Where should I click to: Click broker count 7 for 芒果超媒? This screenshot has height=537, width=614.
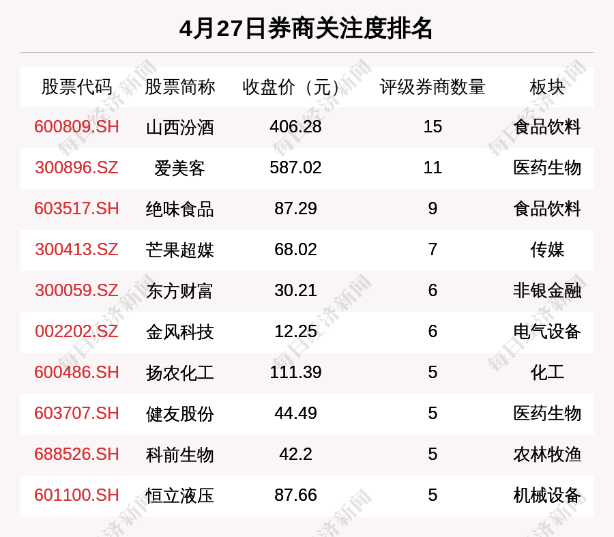433,250
